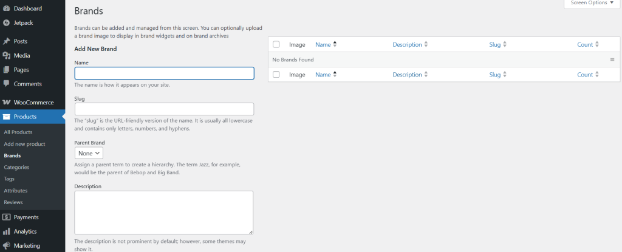Click the Comments speech bubble icon
622x252 pixels.
(x=6, y=84)
